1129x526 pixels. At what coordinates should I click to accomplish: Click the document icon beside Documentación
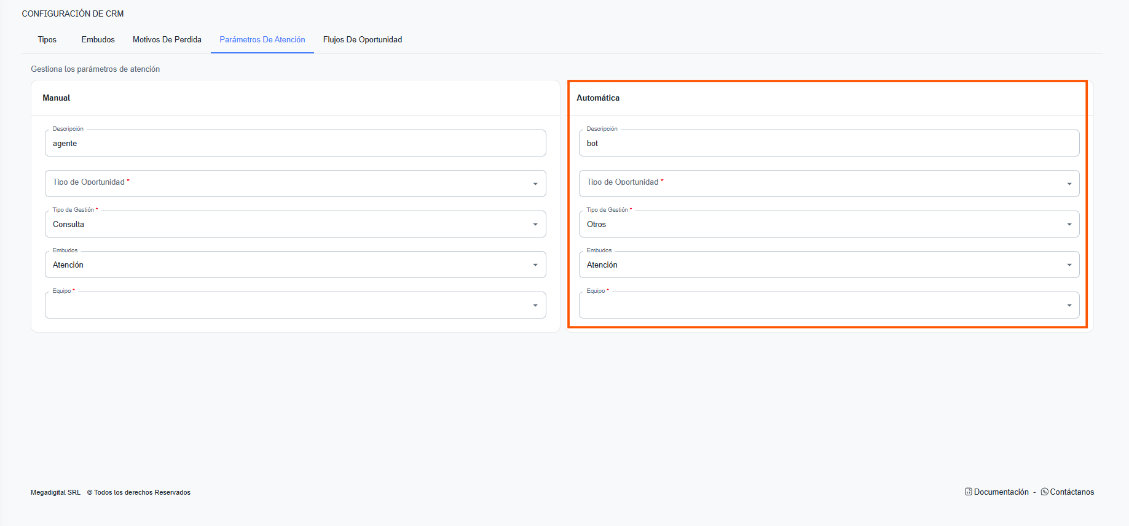tap(969, 492)
